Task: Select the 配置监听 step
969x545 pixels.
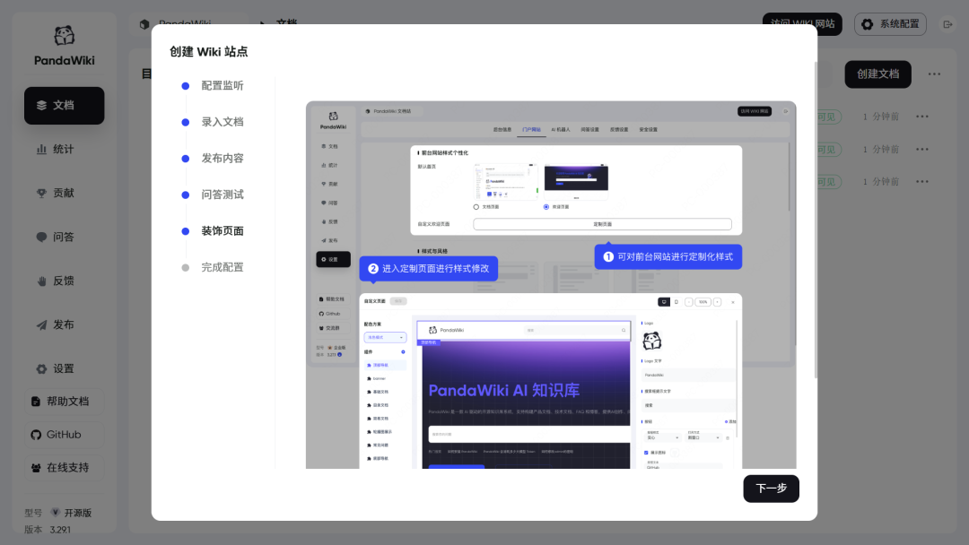Action: click(213, 86)
